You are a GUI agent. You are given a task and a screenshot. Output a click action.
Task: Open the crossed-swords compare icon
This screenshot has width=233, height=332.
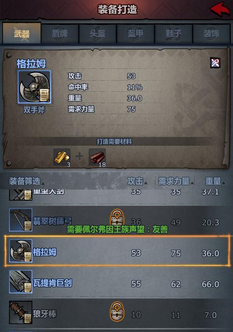tap(215, 63)
